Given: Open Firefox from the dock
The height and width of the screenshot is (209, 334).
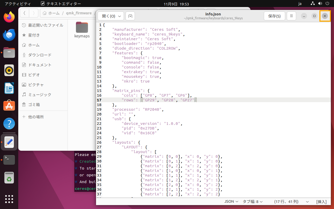Looking at the screenshot, I should pos(9,17).
